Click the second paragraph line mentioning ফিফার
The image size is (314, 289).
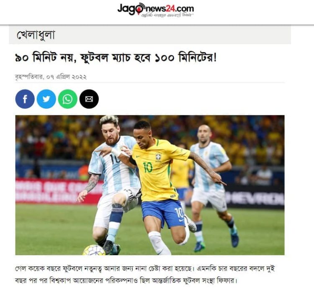pos(126,281)
